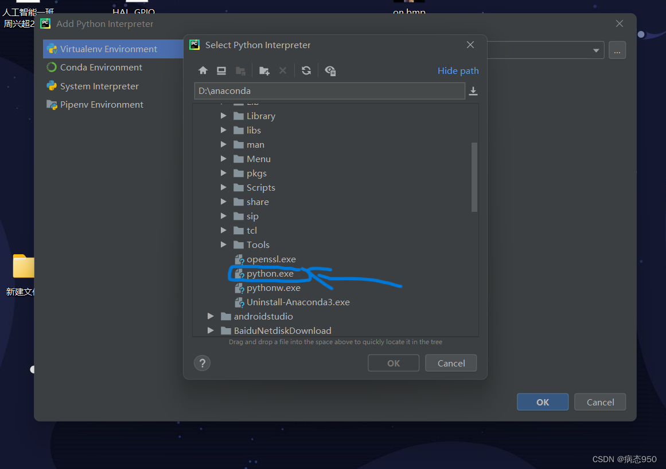Viewport: 666px width, 469px height.
Task: Go to home directory icon
Action: [x=203, y=70]
